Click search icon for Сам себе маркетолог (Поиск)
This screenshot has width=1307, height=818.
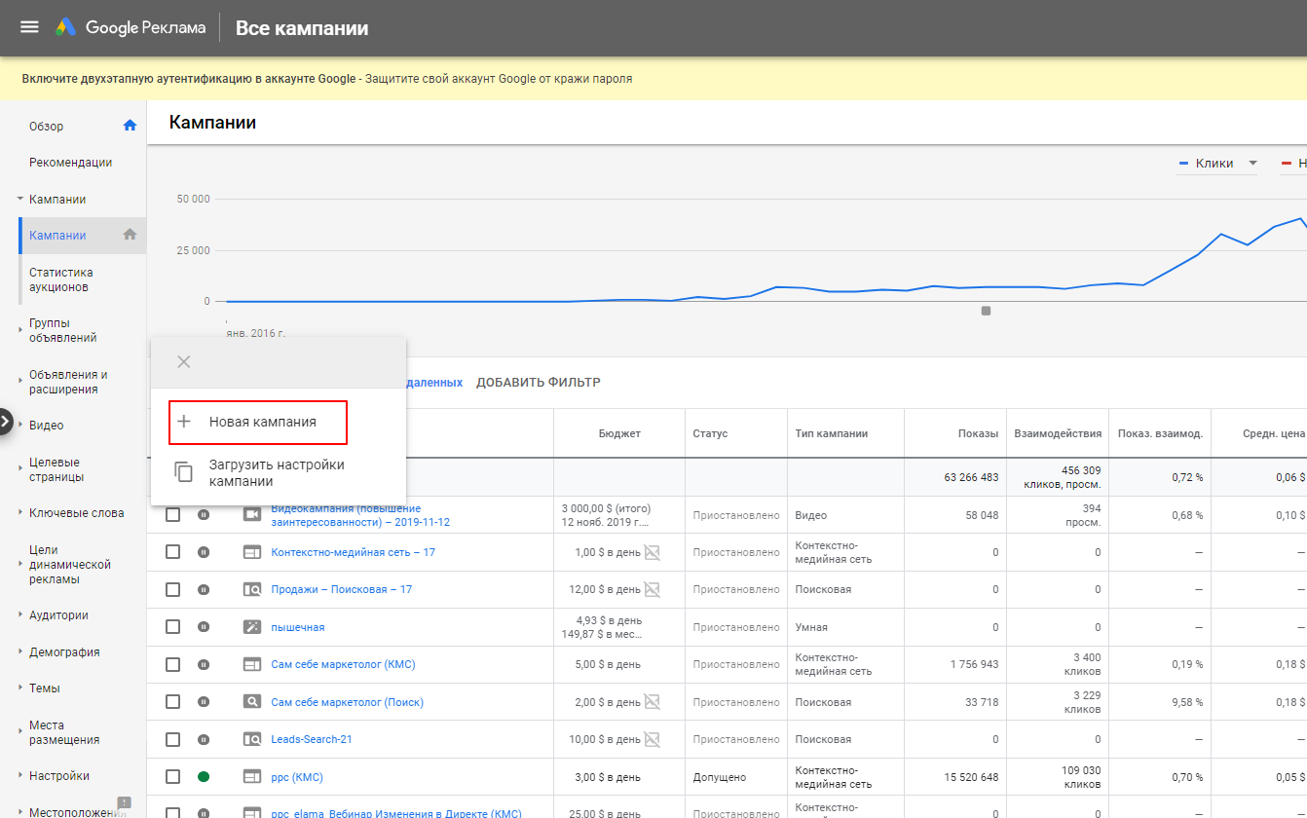click(x=252, y=702)
